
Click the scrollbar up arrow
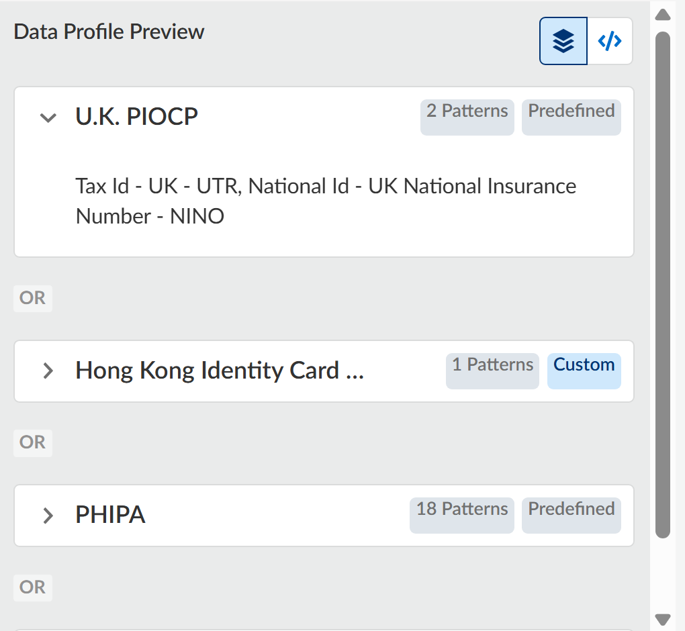(x=663, y=14)
